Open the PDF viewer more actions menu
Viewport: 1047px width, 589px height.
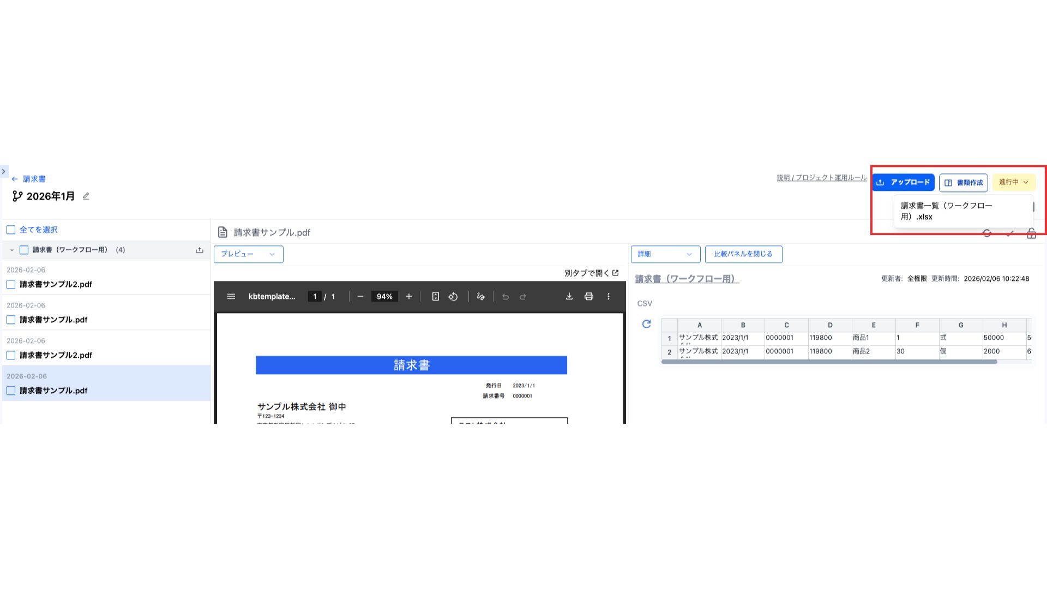pos(609,297)
